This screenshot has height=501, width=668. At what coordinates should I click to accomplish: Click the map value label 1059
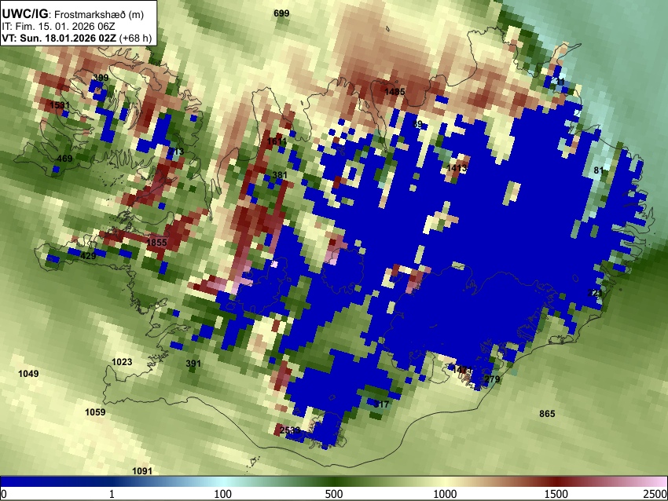tap(95, 412)
